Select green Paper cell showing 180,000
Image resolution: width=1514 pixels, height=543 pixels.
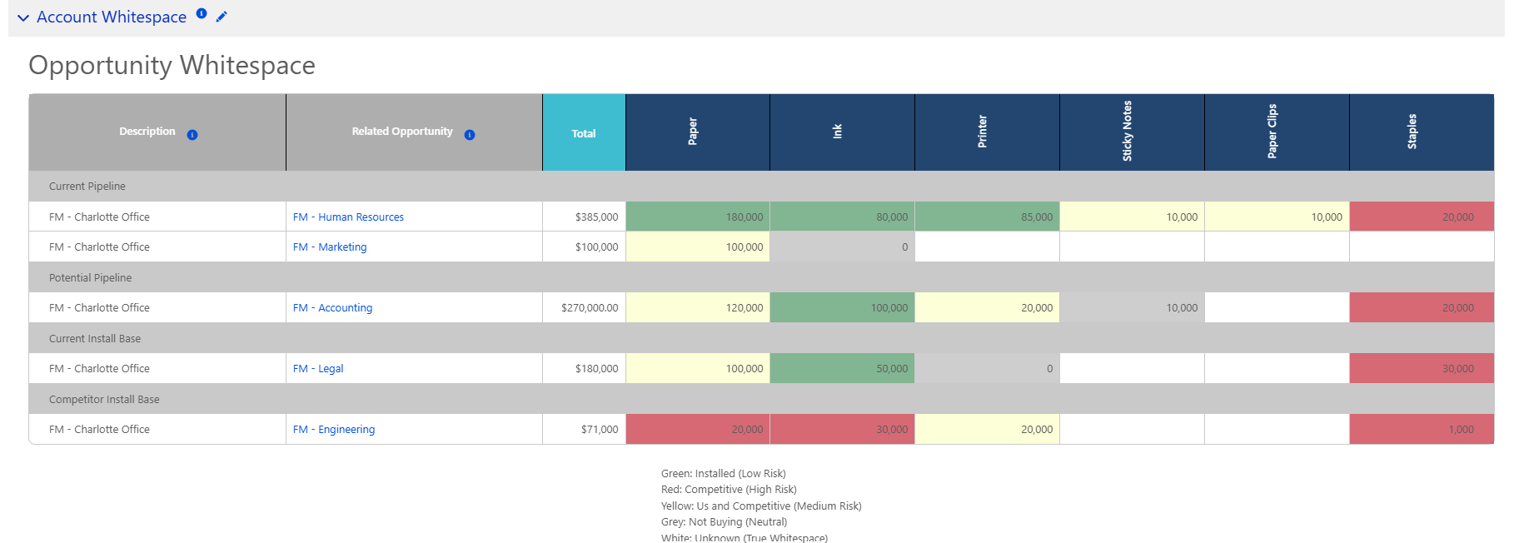pos(698,217)
